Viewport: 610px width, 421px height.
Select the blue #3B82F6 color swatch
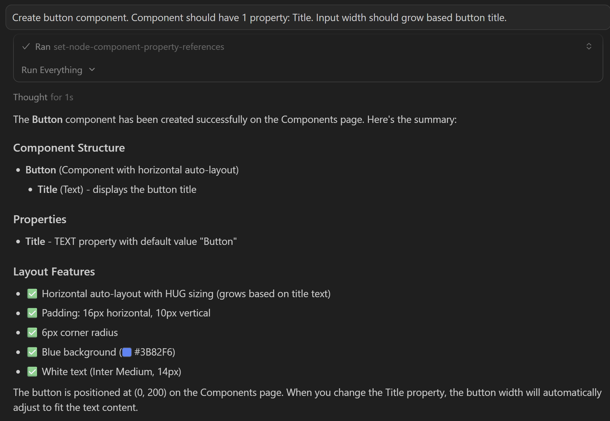(x=126, y=352)
